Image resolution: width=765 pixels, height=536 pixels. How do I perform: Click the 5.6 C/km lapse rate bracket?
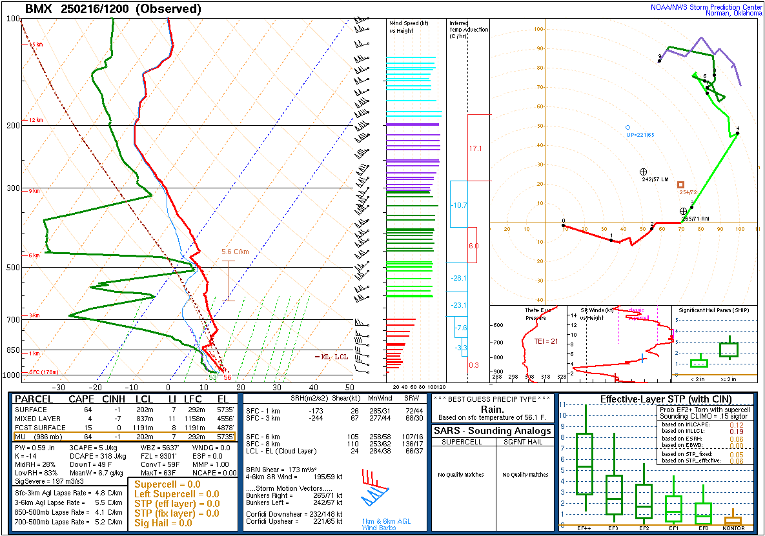coord(228,281)
